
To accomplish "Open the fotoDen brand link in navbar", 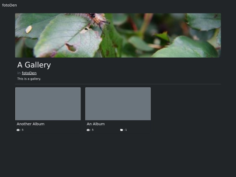I will click(10, 5).
